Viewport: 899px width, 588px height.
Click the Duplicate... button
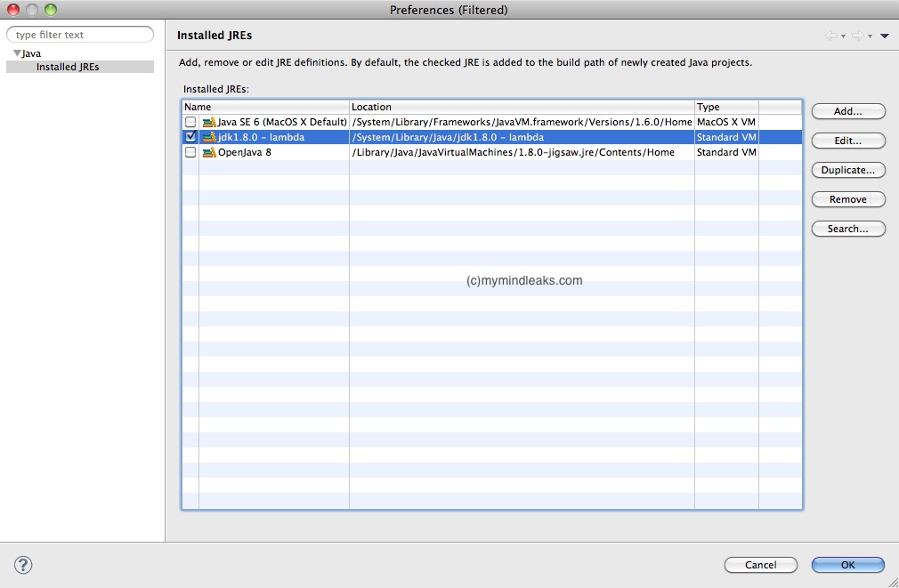848,170
